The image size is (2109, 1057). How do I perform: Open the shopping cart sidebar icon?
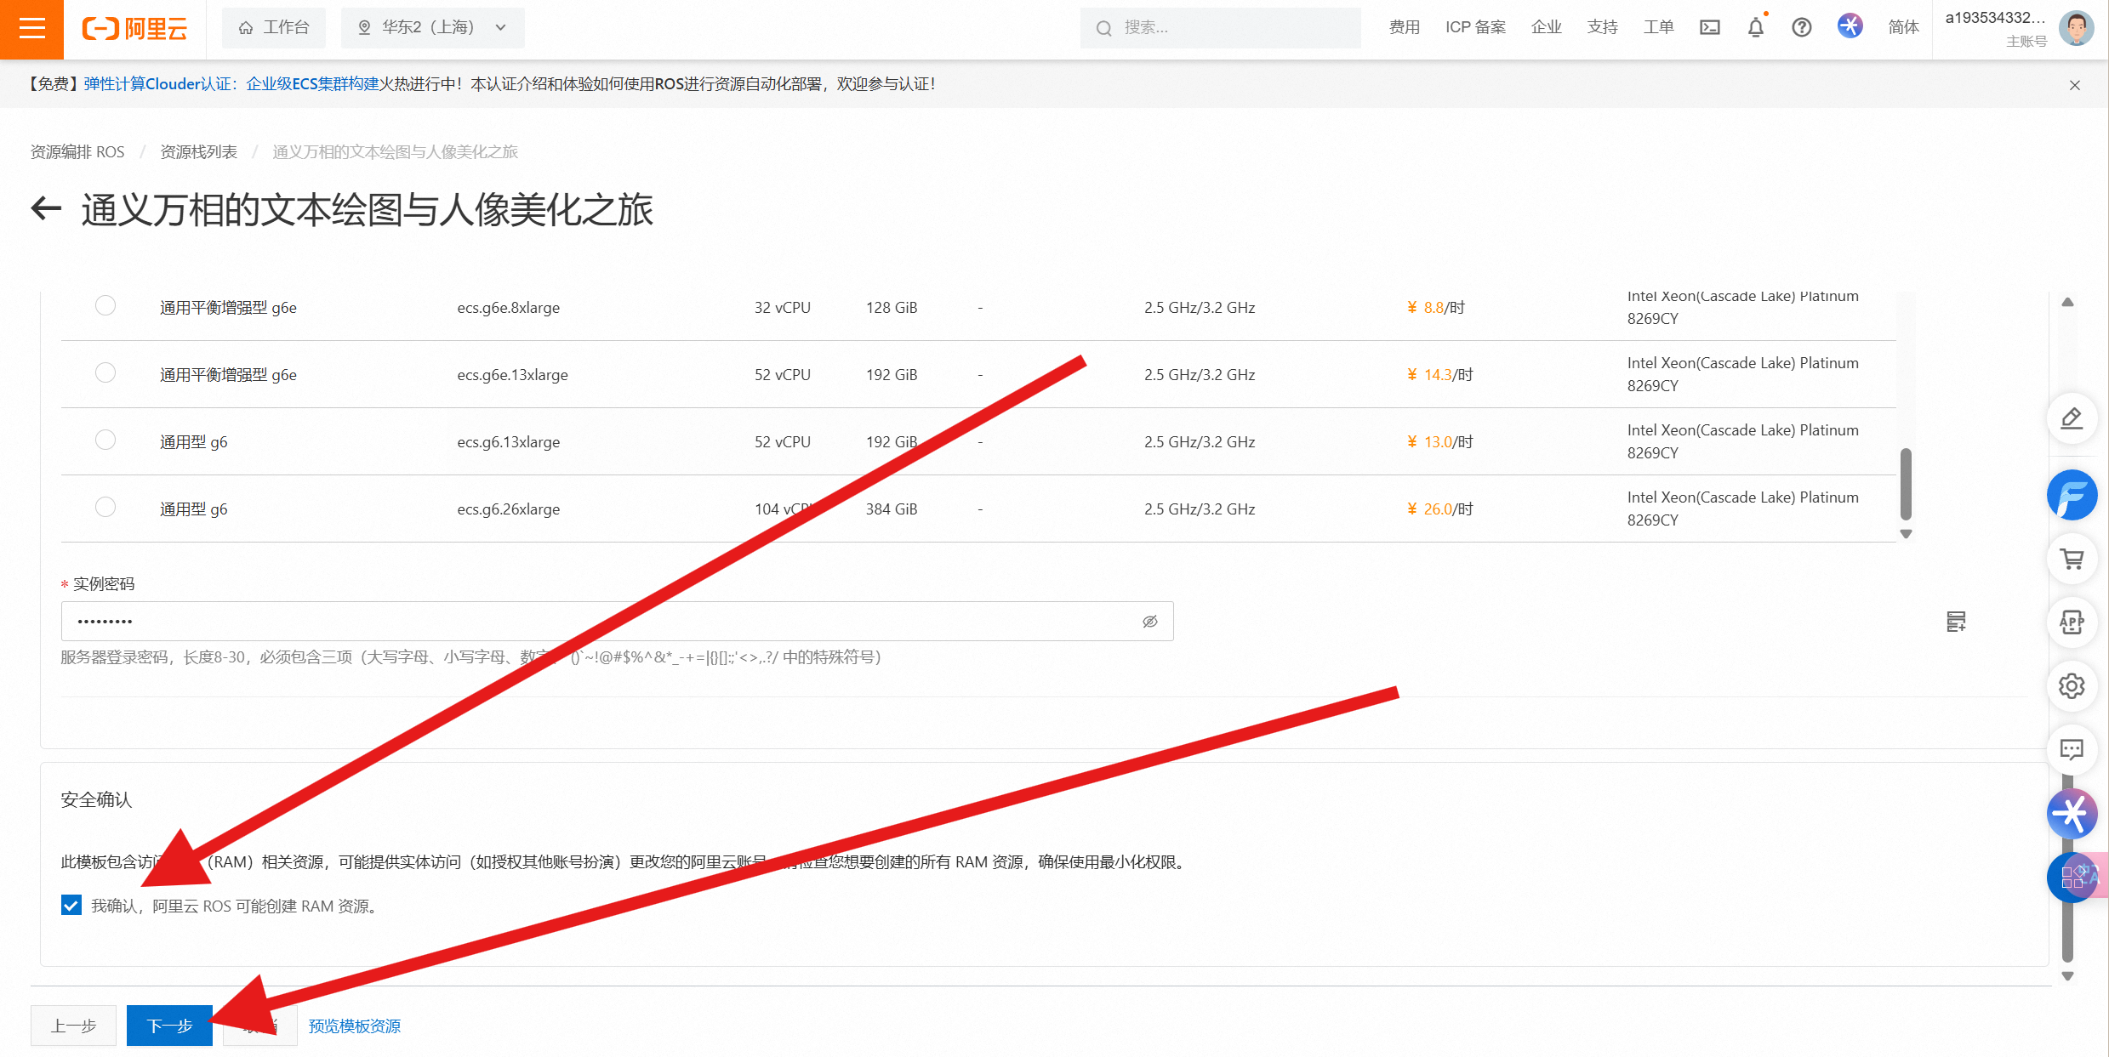[x=2072, y=559]
